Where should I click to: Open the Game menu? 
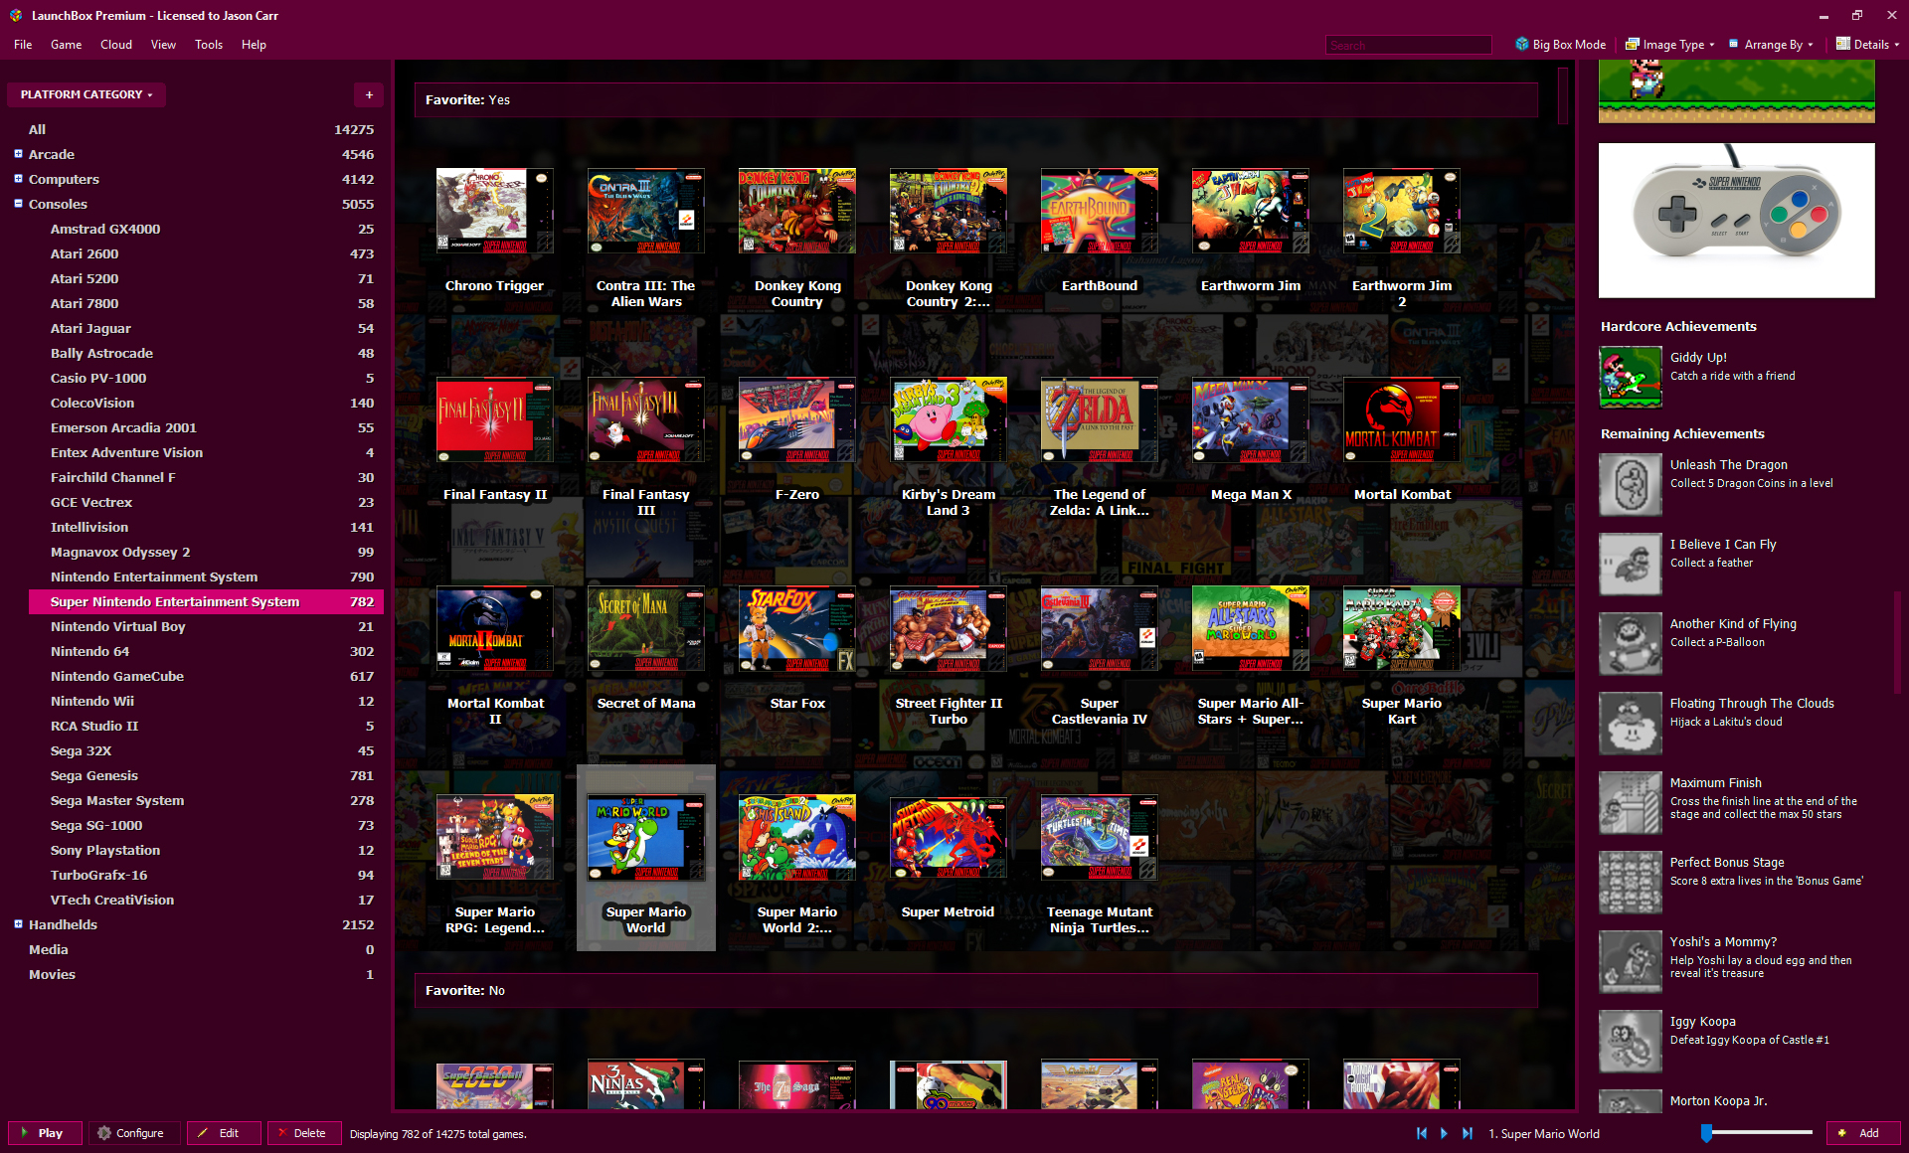point(67,45)
